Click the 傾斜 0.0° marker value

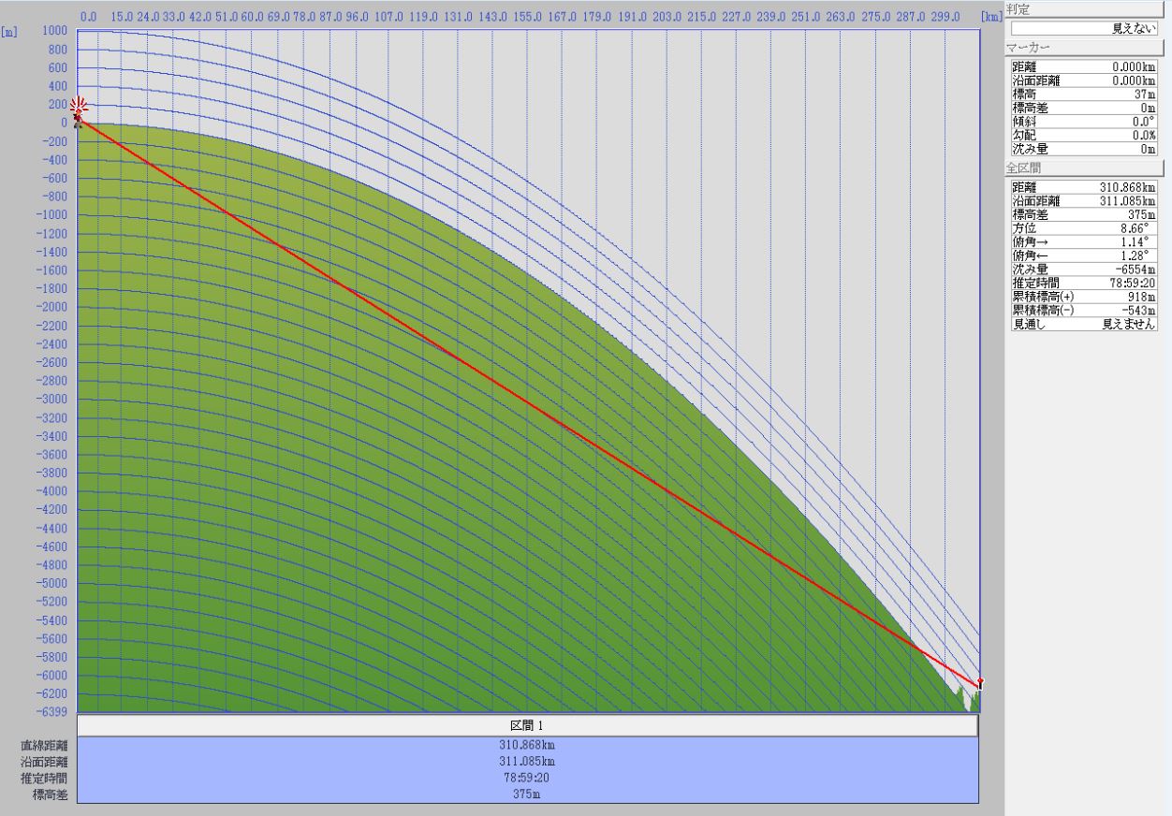coord(1145,122)
